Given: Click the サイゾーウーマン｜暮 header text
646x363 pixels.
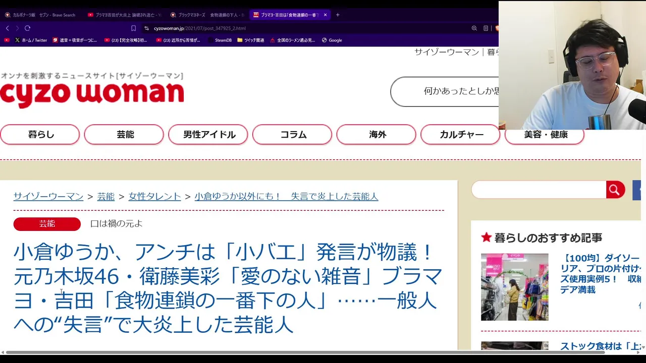Looking at the screenshot, I should [x=456, y=52].
